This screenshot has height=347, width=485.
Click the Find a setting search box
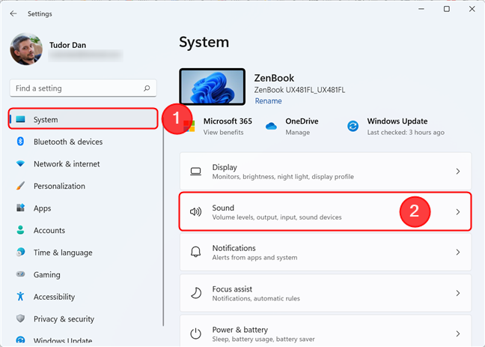83,88
